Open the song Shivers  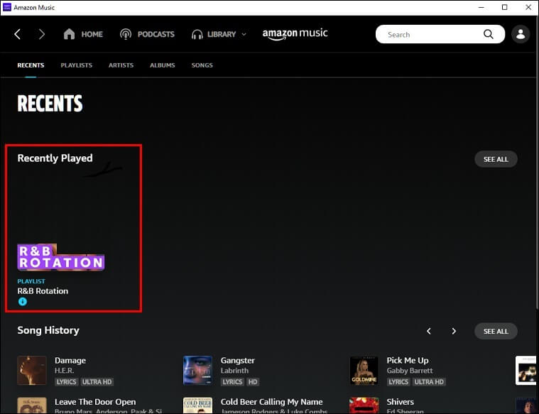pos(400,402)
